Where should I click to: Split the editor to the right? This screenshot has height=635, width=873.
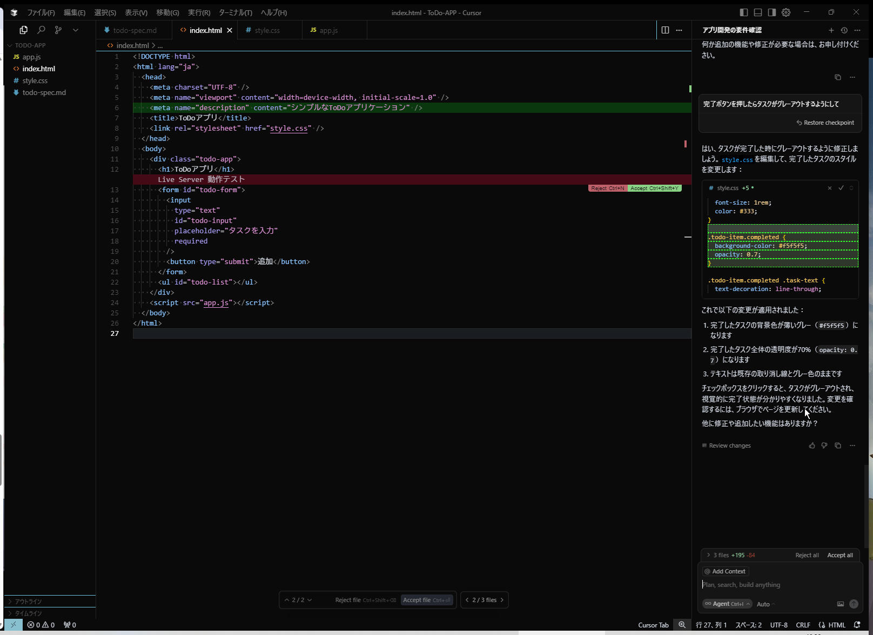click(665, 30)
